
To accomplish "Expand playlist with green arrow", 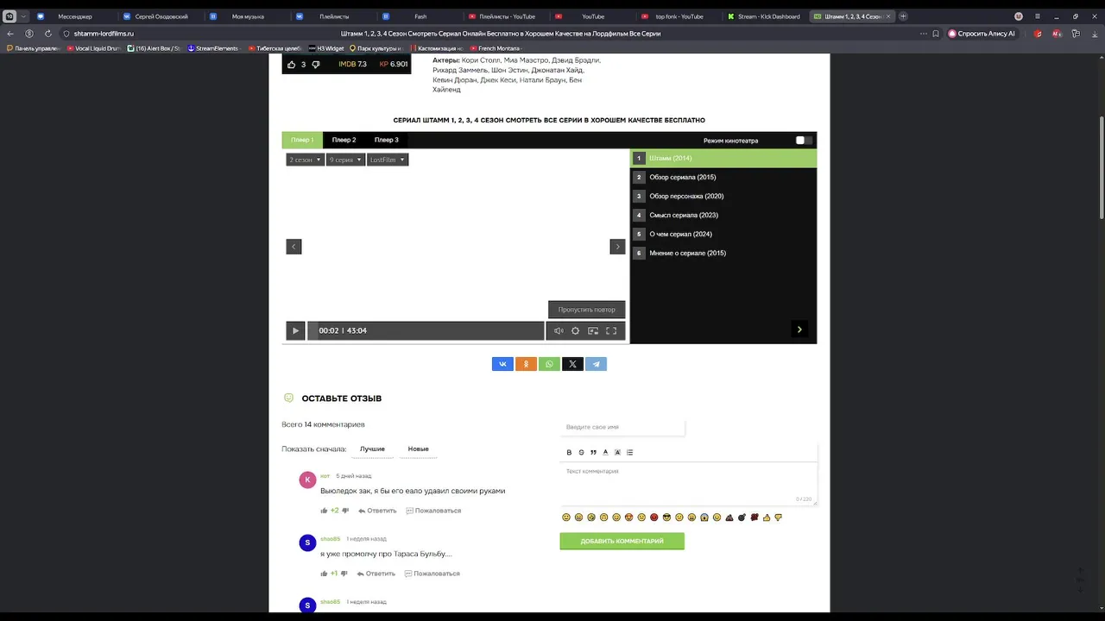I will coord(799,329).
